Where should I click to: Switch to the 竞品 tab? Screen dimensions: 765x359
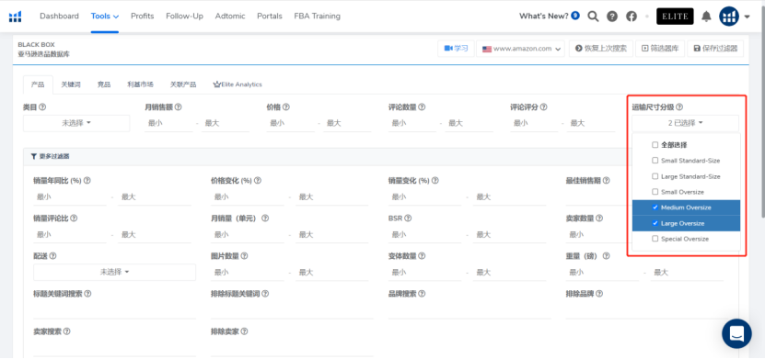[104, 84]
